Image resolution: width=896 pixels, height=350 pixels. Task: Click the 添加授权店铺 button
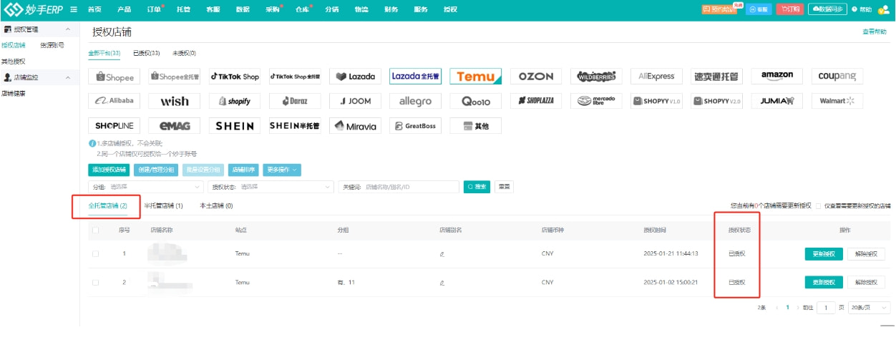109,170
